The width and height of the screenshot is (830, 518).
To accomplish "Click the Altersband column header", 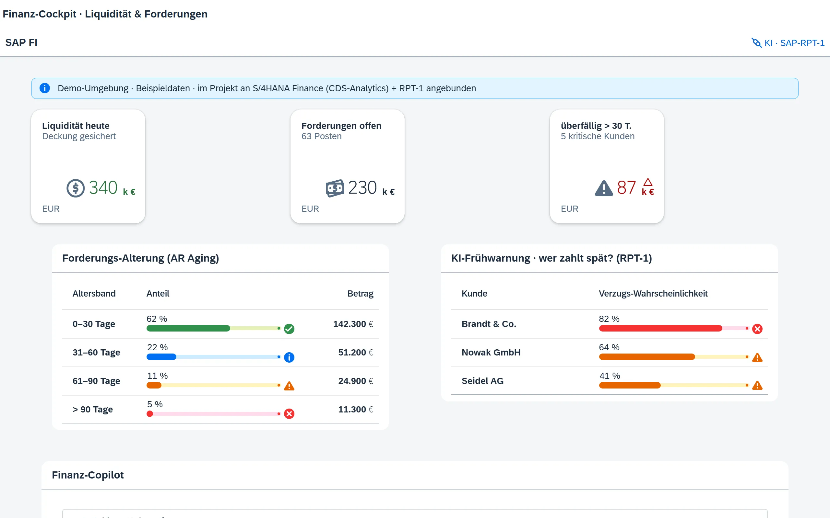I will tap(94, 293).
